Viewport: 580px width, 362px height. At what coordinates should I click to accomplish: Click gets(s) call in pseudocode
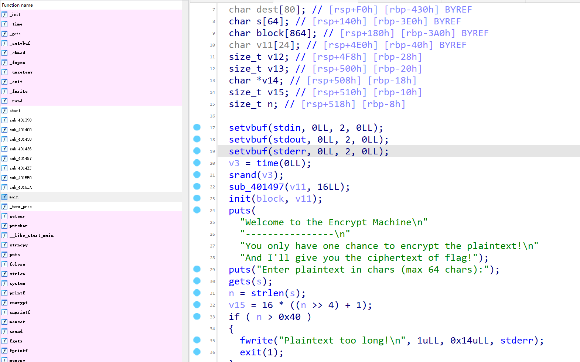[250, 281]
